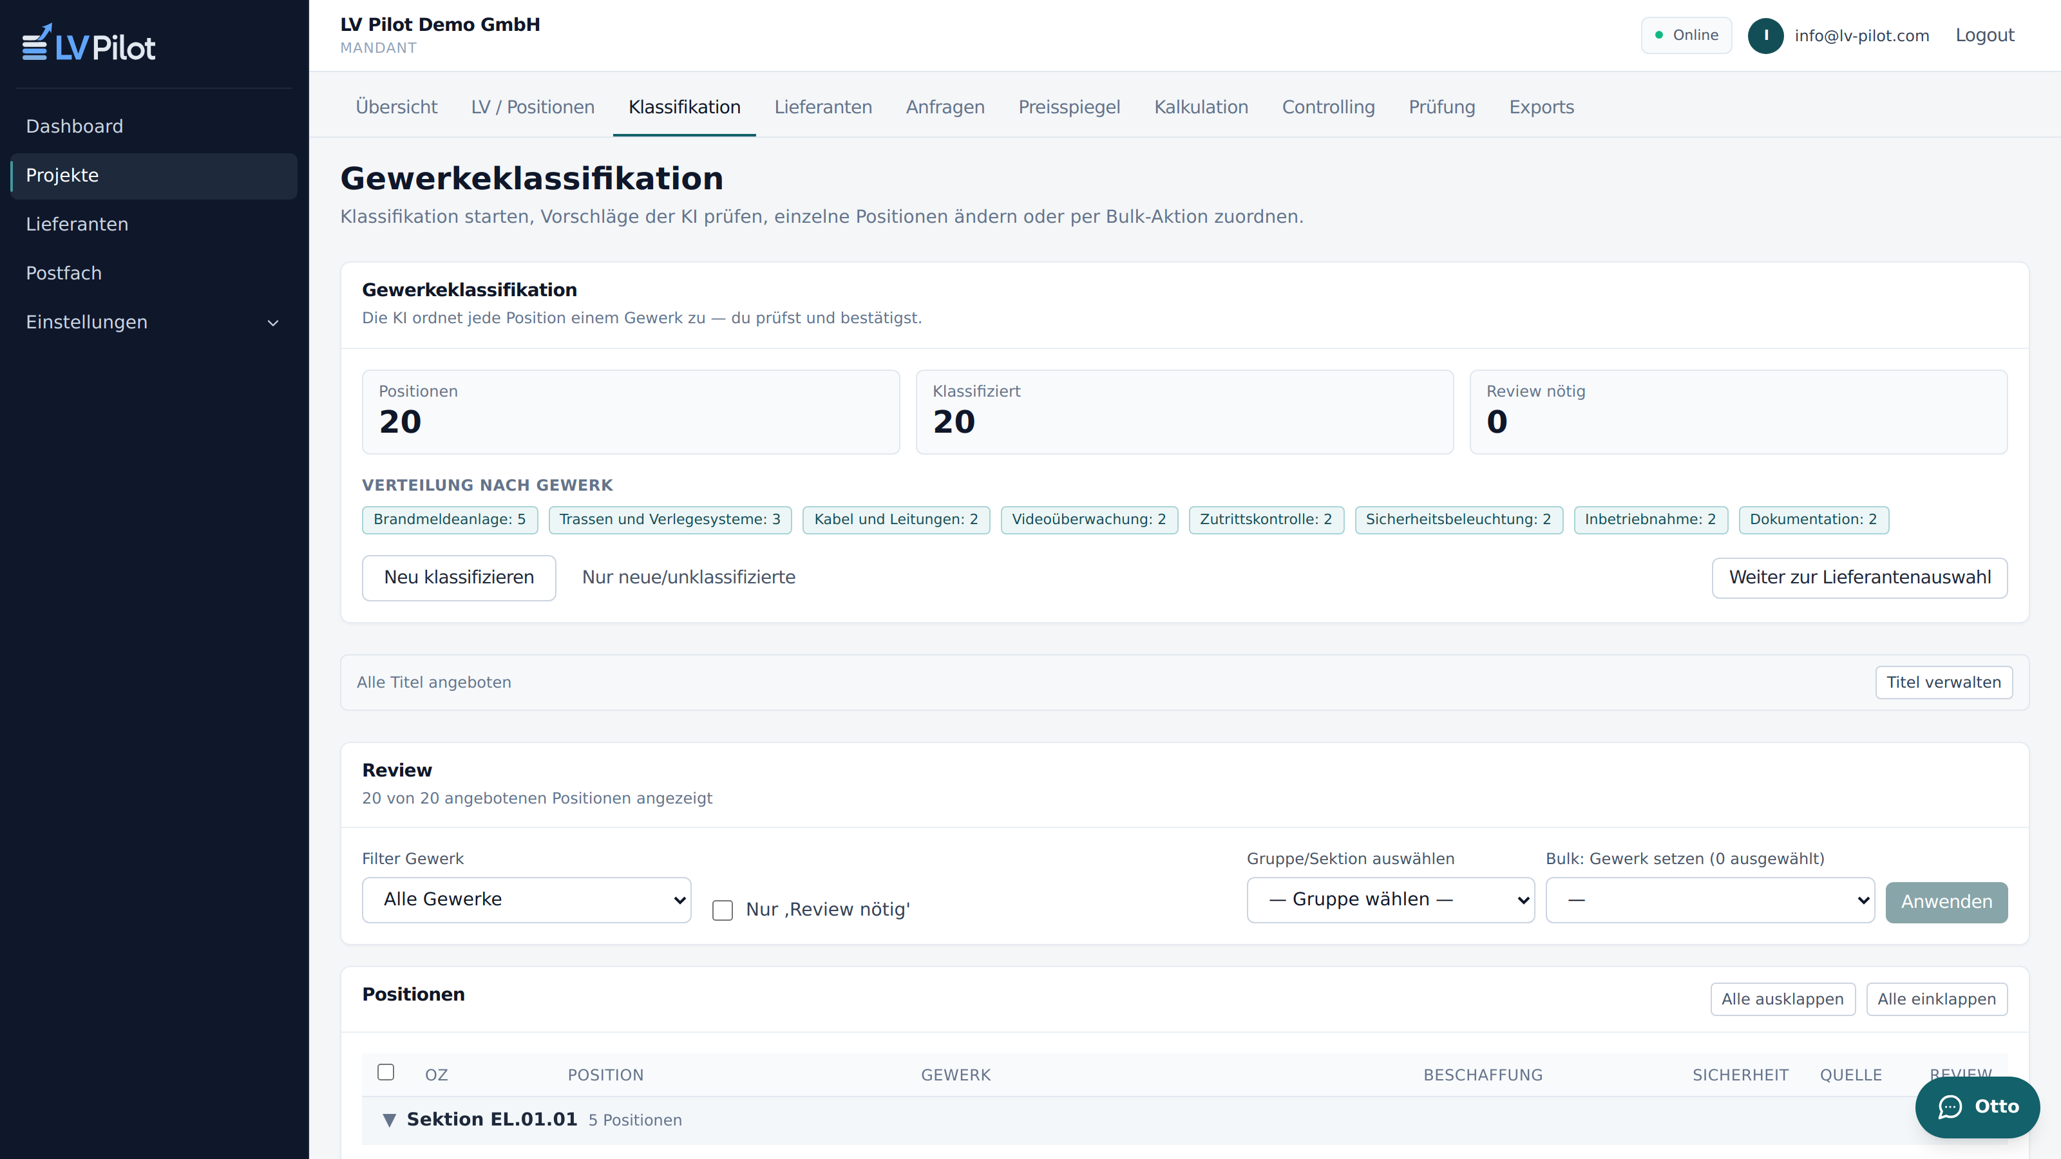Open the Bulk Gewerk setzen dropdown

1710,900
